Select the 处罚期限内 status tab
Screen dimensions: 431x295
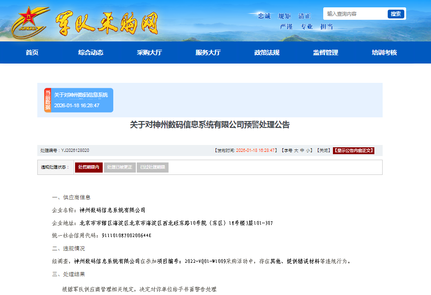click(x=88, y=168)
